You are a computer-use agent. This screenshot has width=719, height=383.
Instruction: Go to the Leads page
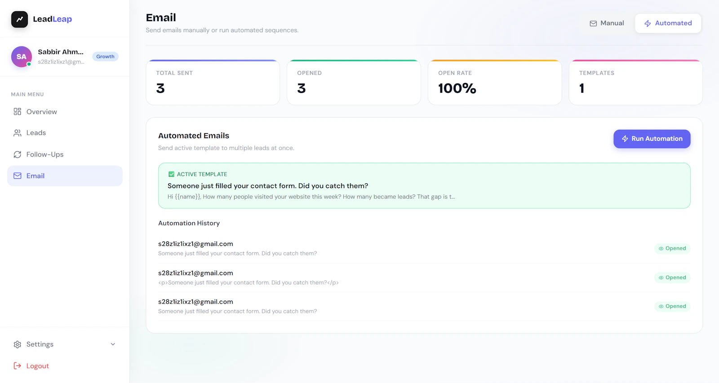[x=65, y=133]
